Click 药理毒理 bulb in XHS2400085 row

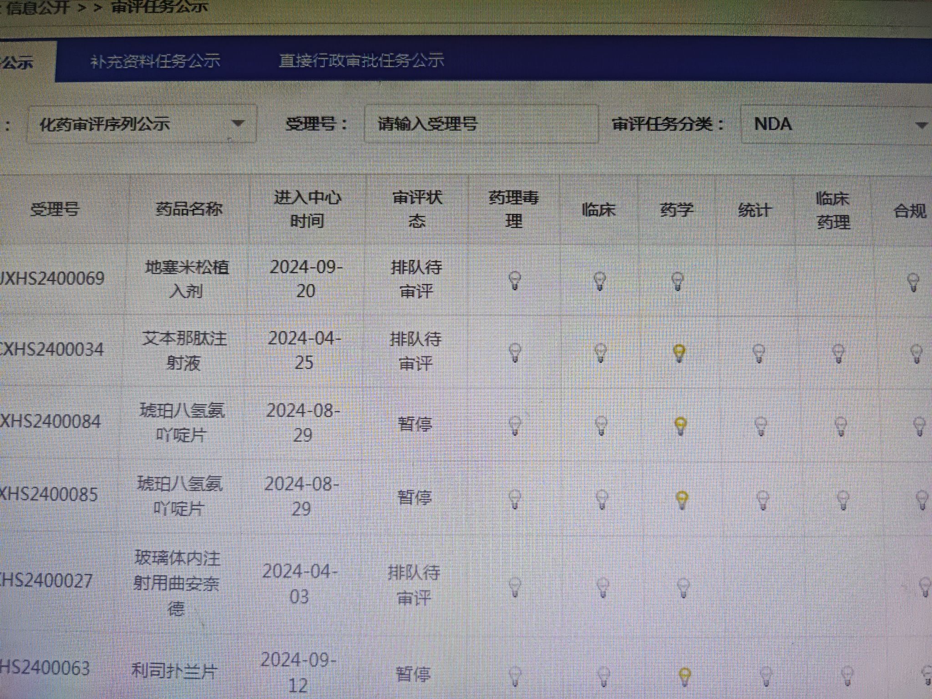point(515,499)
